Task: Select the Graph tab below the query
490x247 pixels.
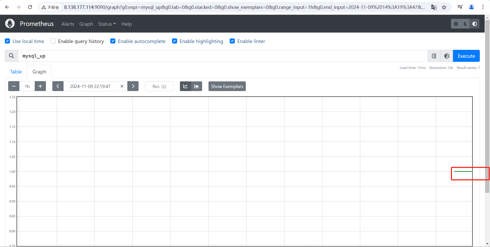Action: (x=39, y=72)
